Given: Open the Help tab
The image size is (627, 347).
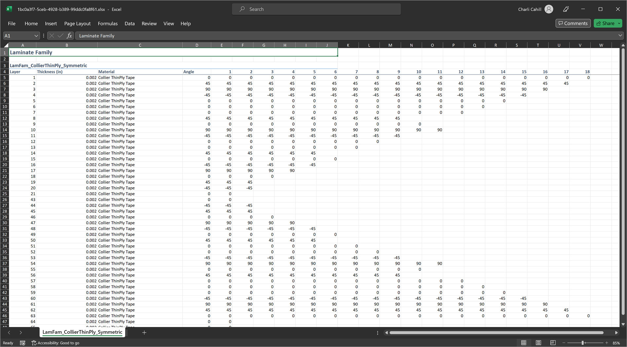Looking at the screenshot, I should (186, 23).
